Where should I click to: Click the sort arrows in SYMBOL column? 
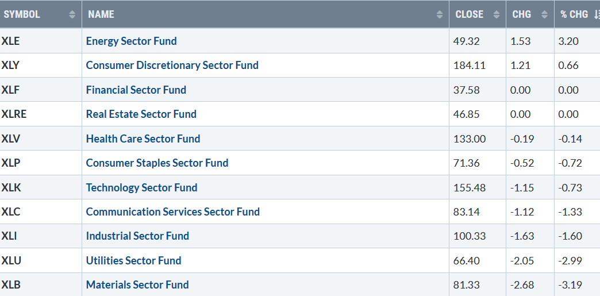(x=72, y=14)
